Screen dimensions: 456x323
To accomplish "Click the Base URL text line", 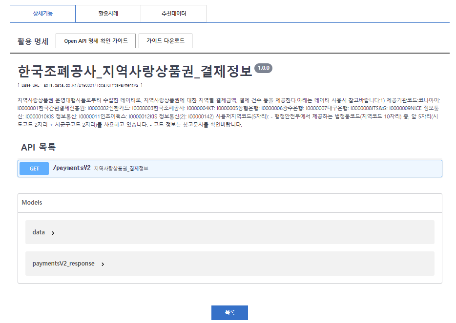I will click(x=80, y=85).
